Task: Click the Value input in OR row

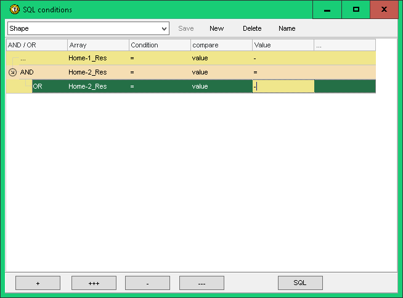Action: click(x=283, y=87)
